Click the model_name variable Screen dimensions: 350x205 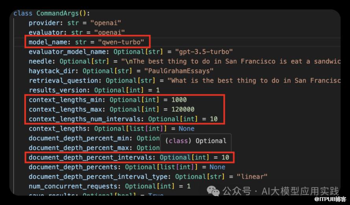coord(48,42)
